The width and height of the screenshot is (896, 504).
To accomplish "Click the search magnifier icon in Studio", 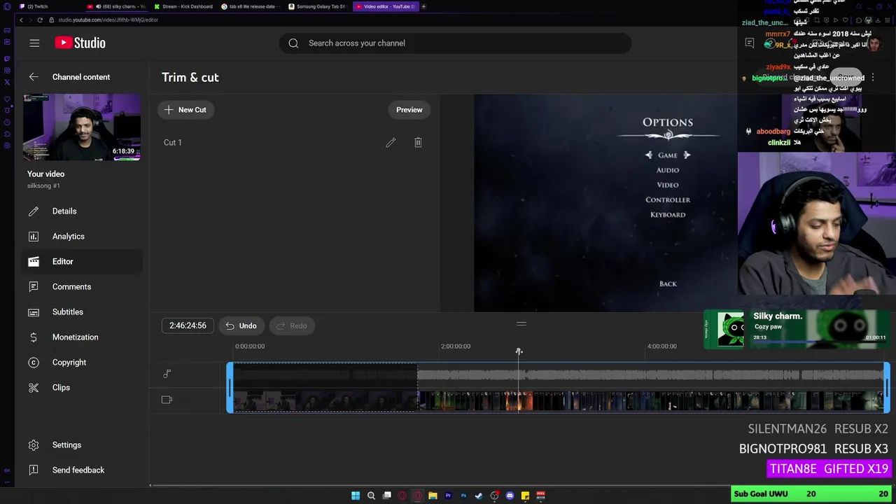I will [293, 43].
